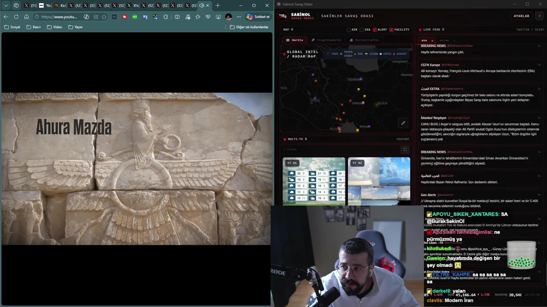This screenshot has height=307, width=547.
Task: Open the YT #1 weather stream thumbnail
Action: coord(314,181)
